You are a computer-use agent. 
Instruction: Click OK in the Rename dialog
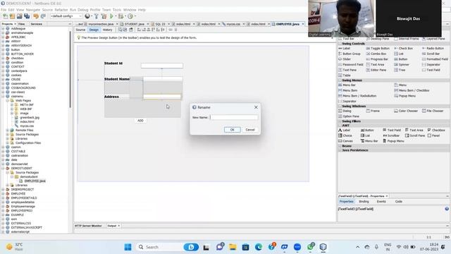click(232, 130)
